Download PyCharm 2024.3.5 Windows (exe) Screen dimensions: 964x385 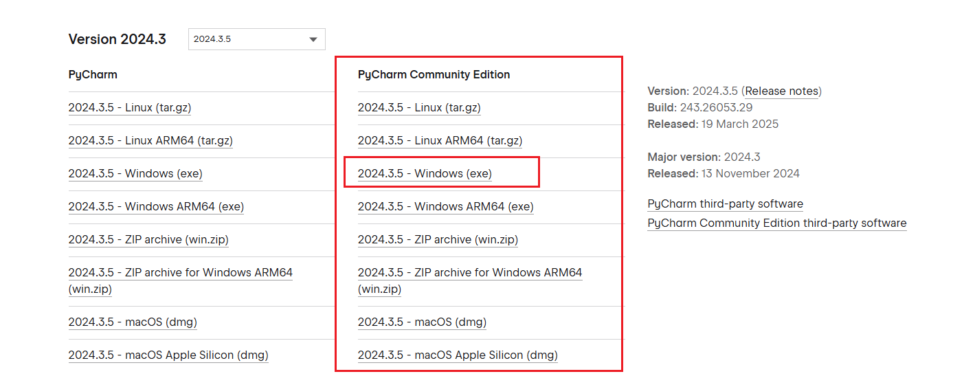[x=135, y=174]
